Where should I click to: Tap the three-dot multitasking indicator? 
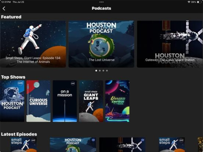coord(101,2)
